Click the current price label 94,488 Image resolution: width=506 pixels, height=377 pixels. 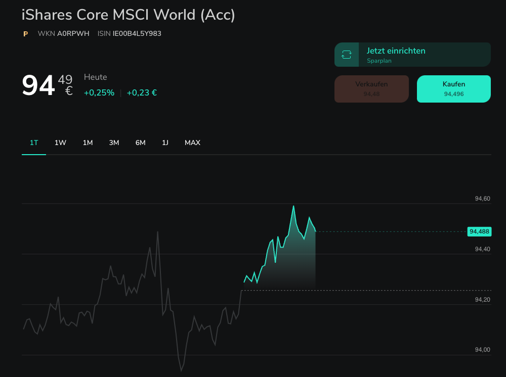click(479, 231)
